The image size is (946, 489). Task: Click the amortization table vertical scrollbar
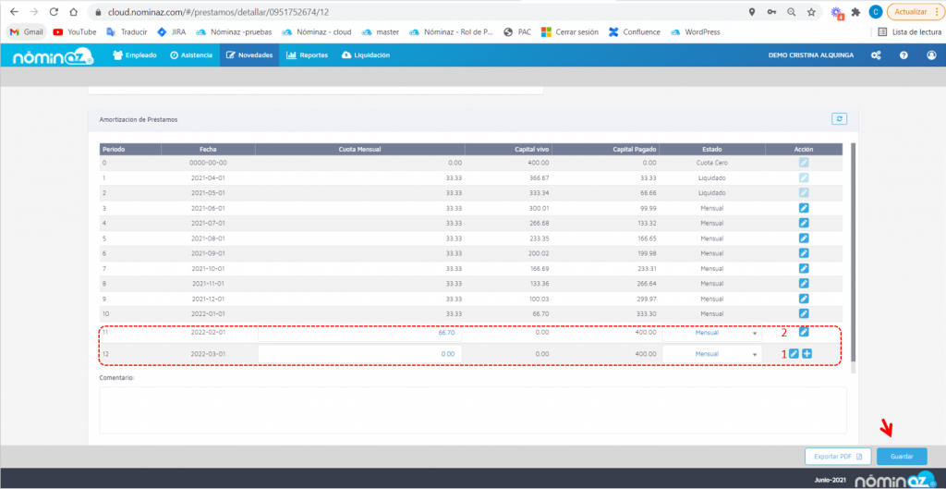[x=853, y=252]
